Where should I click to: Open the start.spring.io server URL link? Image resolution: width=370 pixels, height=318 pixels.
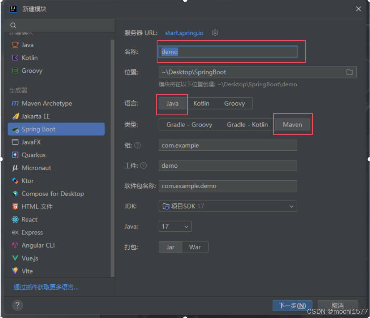(184, 33)
